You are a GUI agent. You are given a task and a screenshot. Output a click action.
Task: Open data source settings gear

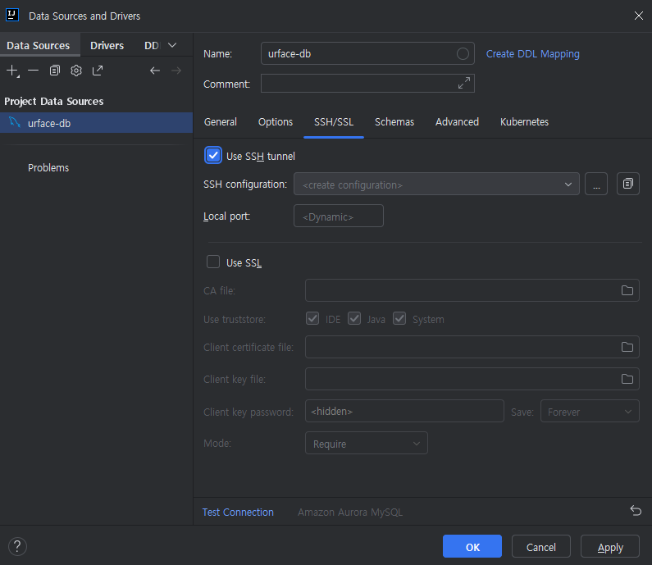point(76,71)
